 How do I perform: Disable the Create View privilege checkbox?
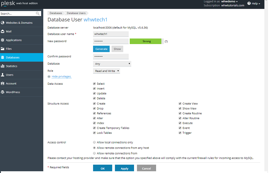pos(180,104)
